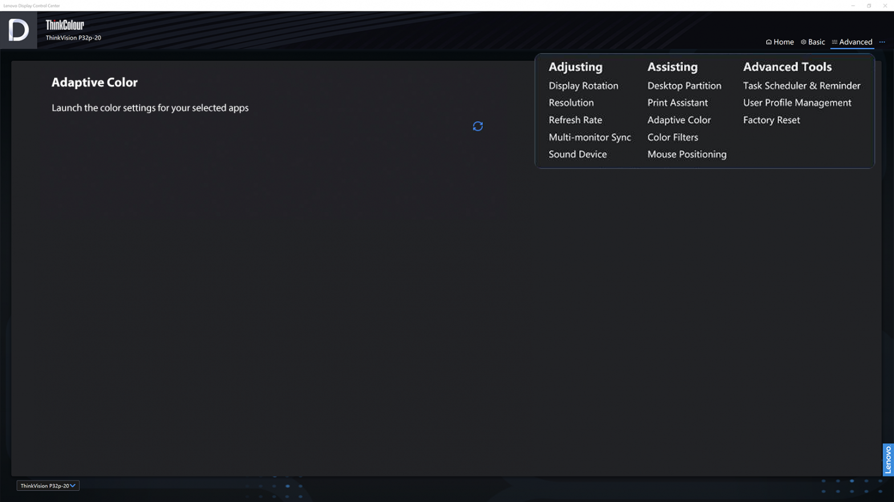Open the three-dot more options menu
This screenshot has width=894, height=502.
click(882, 42)
